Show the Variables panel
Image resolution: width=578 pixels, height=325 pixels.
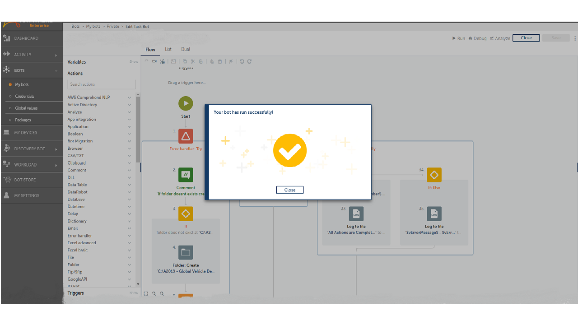134,62
